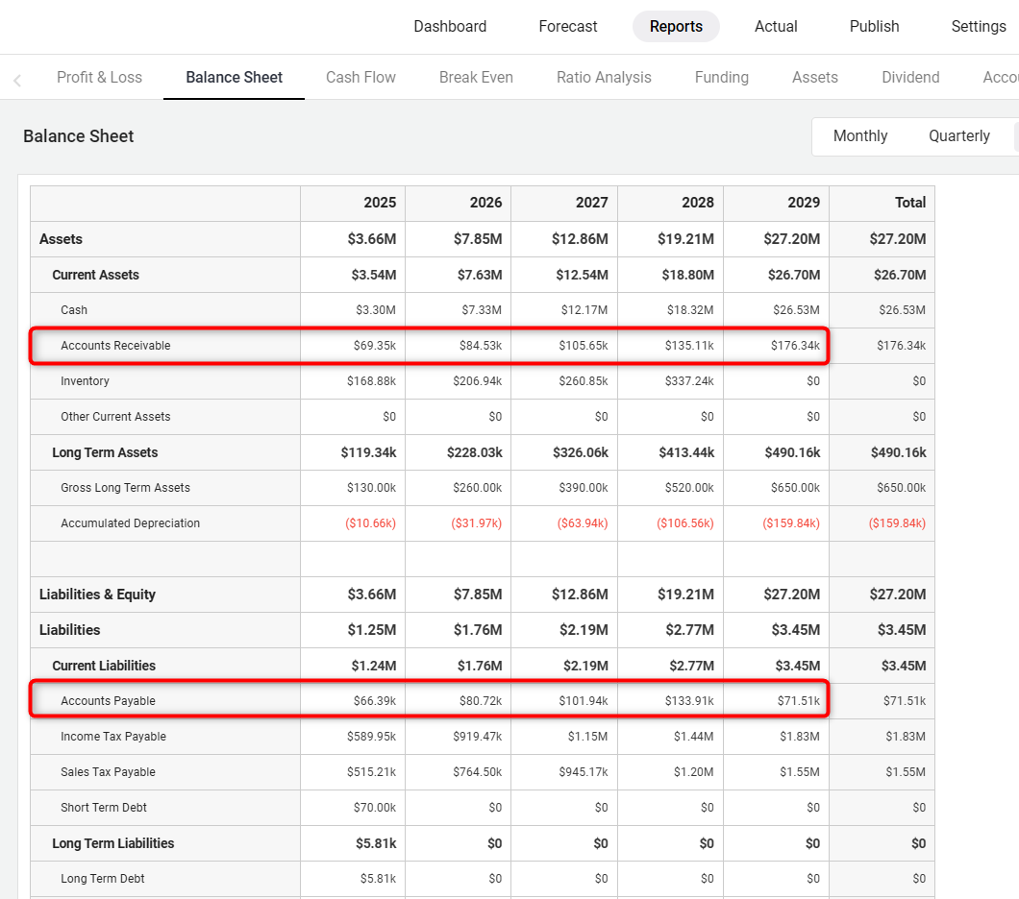Toggle the view to Quarterly
This screenshot has height=899, width=1019.
point(958,136)
